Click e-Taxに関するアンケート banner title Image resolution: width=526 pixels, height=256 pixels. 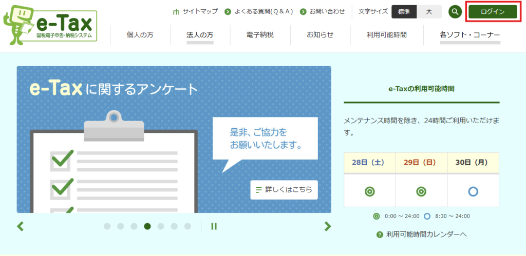114,89
